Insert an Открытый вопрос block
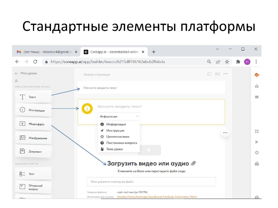Viewport: 278px width, 208px height. pyautogui.click(x=33, y=187)
